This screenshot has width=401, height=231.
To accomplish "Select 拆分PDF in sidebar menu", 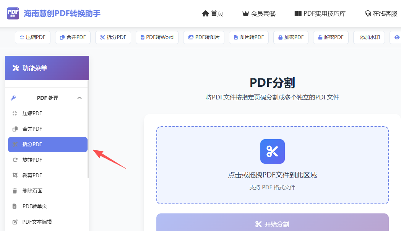I will tap(47, 145).
